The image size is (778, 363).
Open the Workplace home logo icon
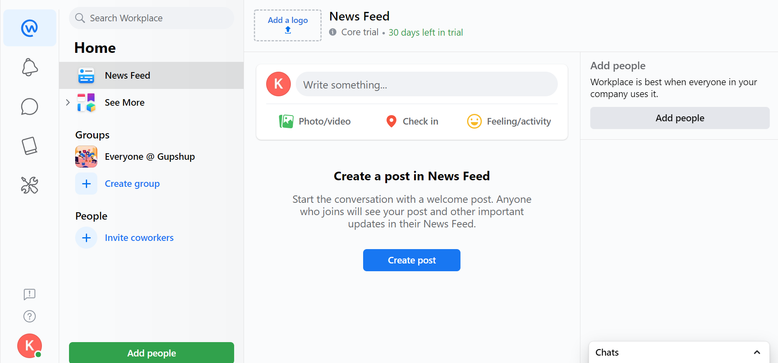coord(30,28)
